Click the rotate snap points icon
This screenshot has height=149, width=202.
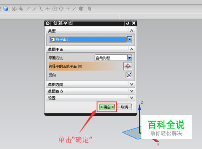point(21,9)
